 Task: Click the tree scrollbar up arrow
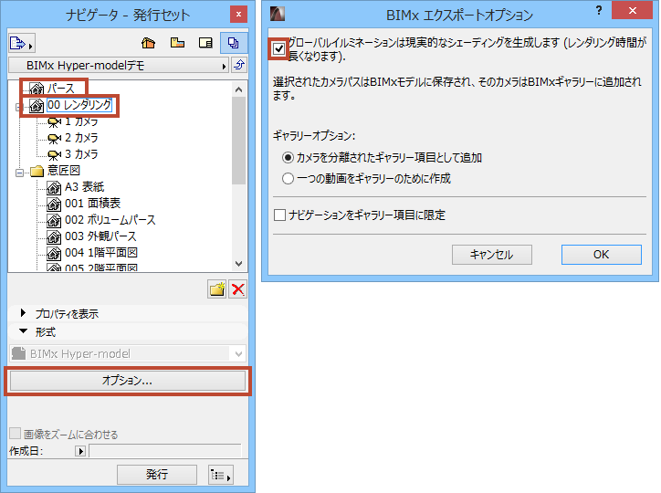[239, 89]
